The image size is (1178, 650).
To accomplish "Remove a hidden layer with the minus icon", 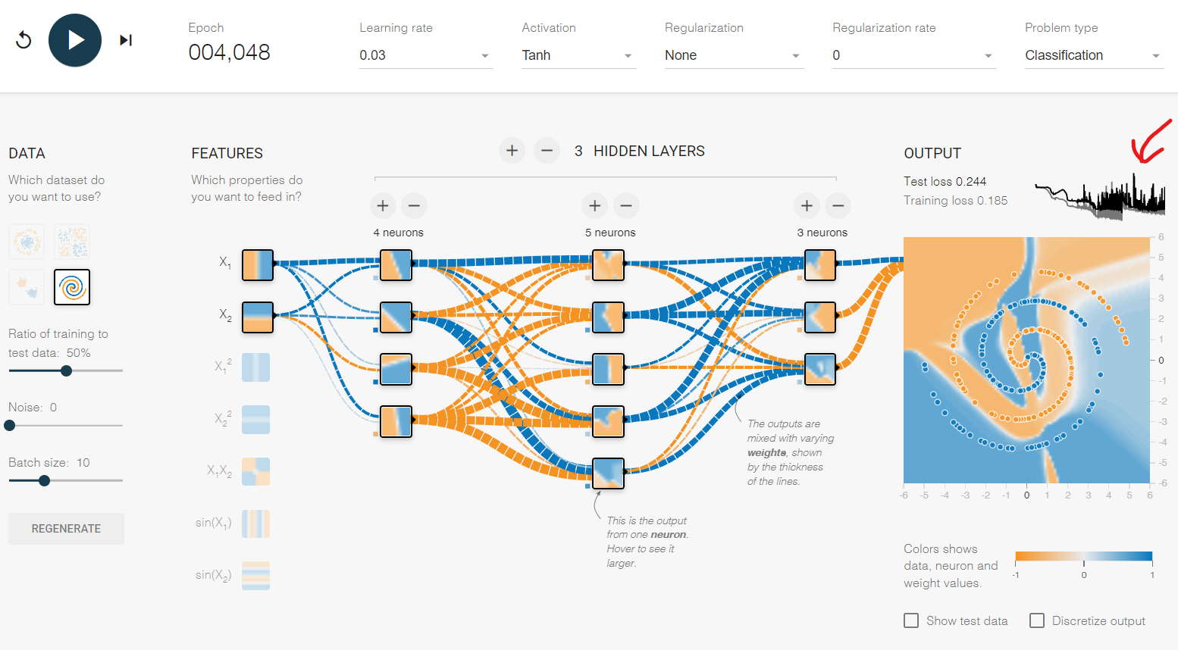I will (547, 150).
